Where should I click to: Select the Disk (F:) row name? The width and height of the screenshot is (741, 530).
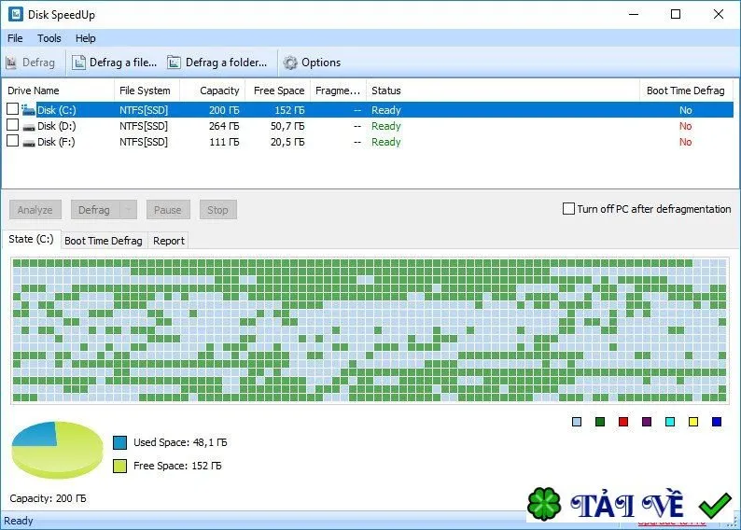pyautogui.click(x=56, y=142)
